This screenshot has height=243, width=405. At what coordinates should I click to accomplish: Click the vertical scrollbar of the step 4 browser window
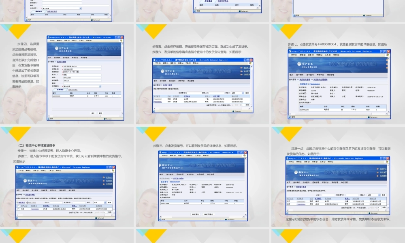tap(122, 79)
